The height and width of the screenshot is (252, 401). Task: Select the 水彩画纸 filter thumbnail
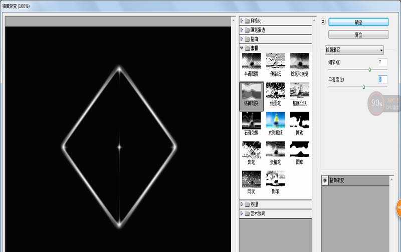(275, 120)
